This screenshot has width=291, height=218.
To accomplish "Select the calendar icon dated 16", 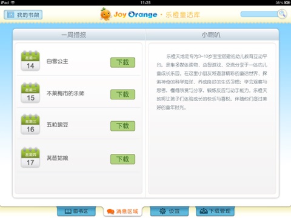I will (30, 124).
